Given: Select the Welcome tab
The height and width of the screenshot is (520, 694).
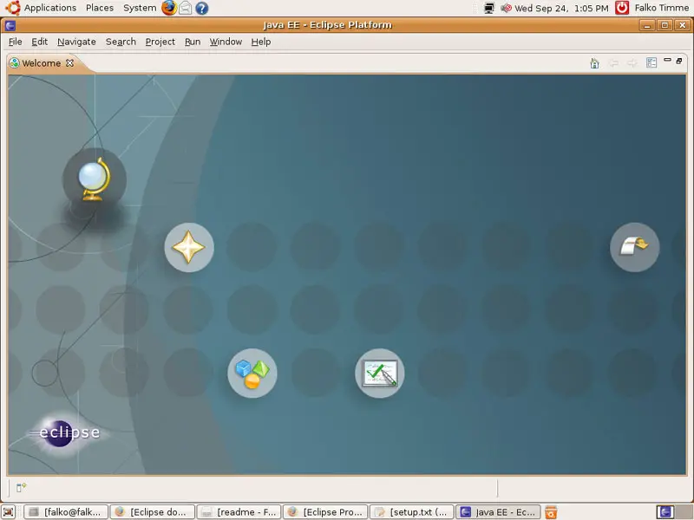Looking at the screenshot, I should click(x=41, y=63).
